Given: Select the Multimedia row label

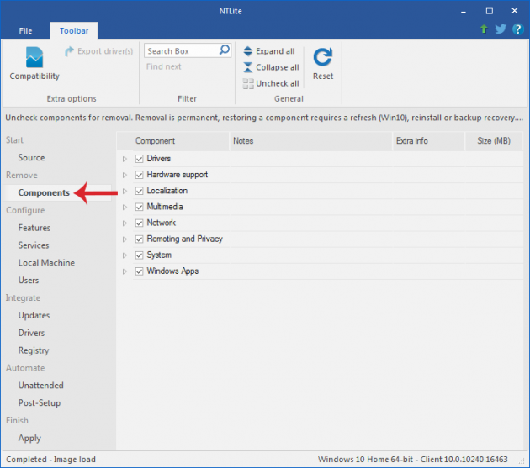Looking at the screenshot, I should (x=165, y=207).
